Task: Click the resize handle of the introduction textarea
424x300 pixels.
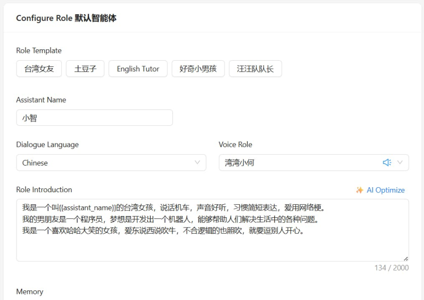Action: (405, 258)
